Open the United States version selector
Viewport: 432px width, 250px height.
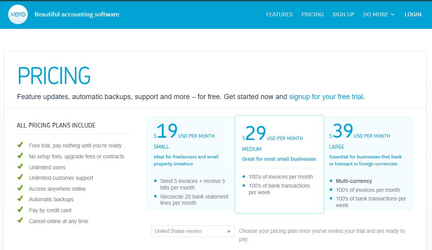(192, 231)
